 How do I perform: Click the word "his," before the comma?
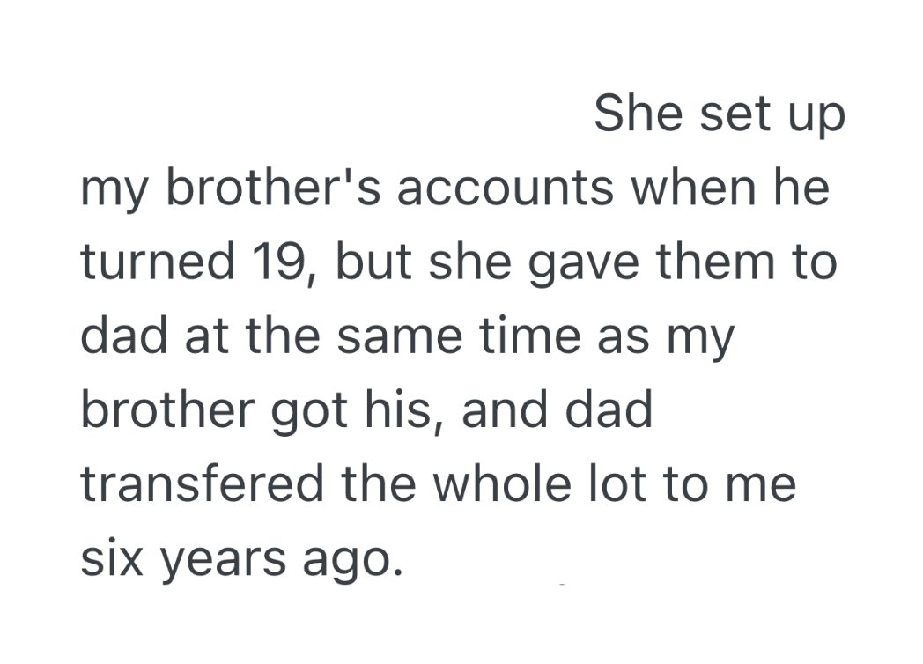tap(392, 411)
